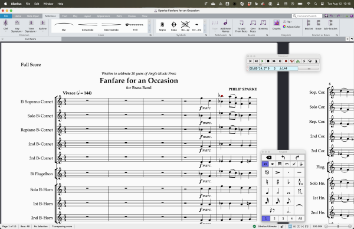Select the Decrescendo hairpin line
Screen dimensions: 354x229
pyautogui.click(x=112, y=26)
